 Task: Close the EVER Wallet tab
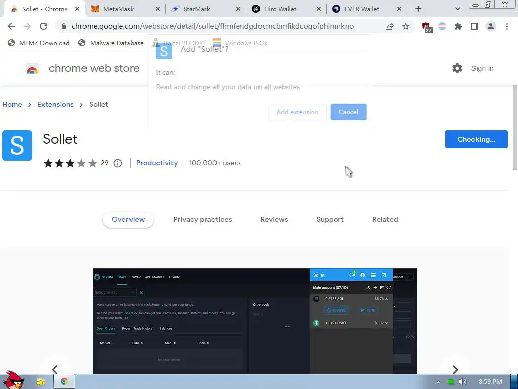399,9
